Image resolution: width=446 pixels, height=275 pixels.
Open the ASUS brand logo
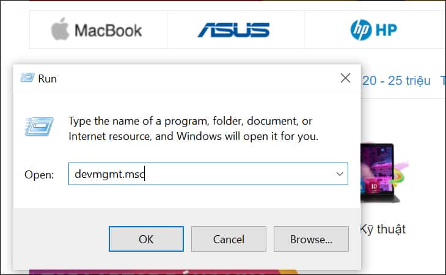234,30
